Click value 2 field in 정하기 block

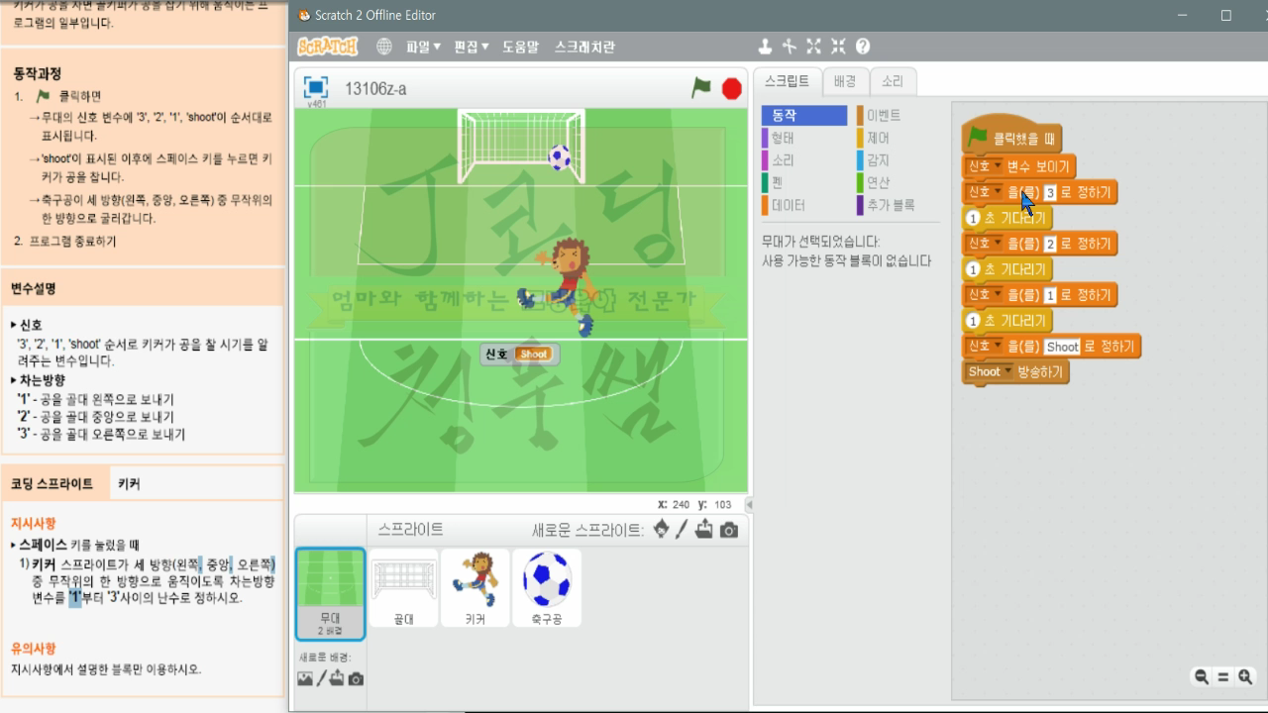point(1050,244)
